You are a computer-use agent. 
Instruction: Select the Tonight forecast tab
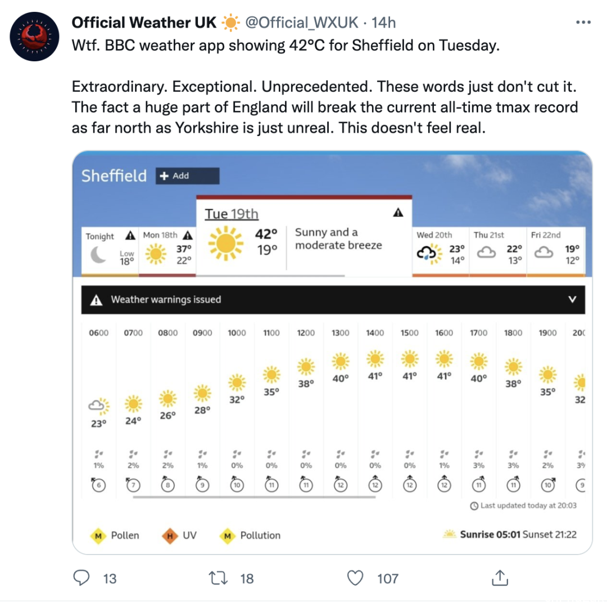pyautogui.click(x=110, y=251)
